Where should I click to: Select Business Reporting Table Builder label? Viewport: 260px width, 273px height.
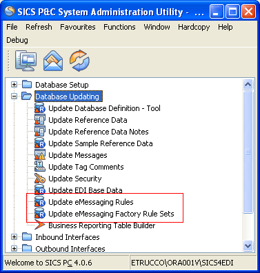point(102,225)
